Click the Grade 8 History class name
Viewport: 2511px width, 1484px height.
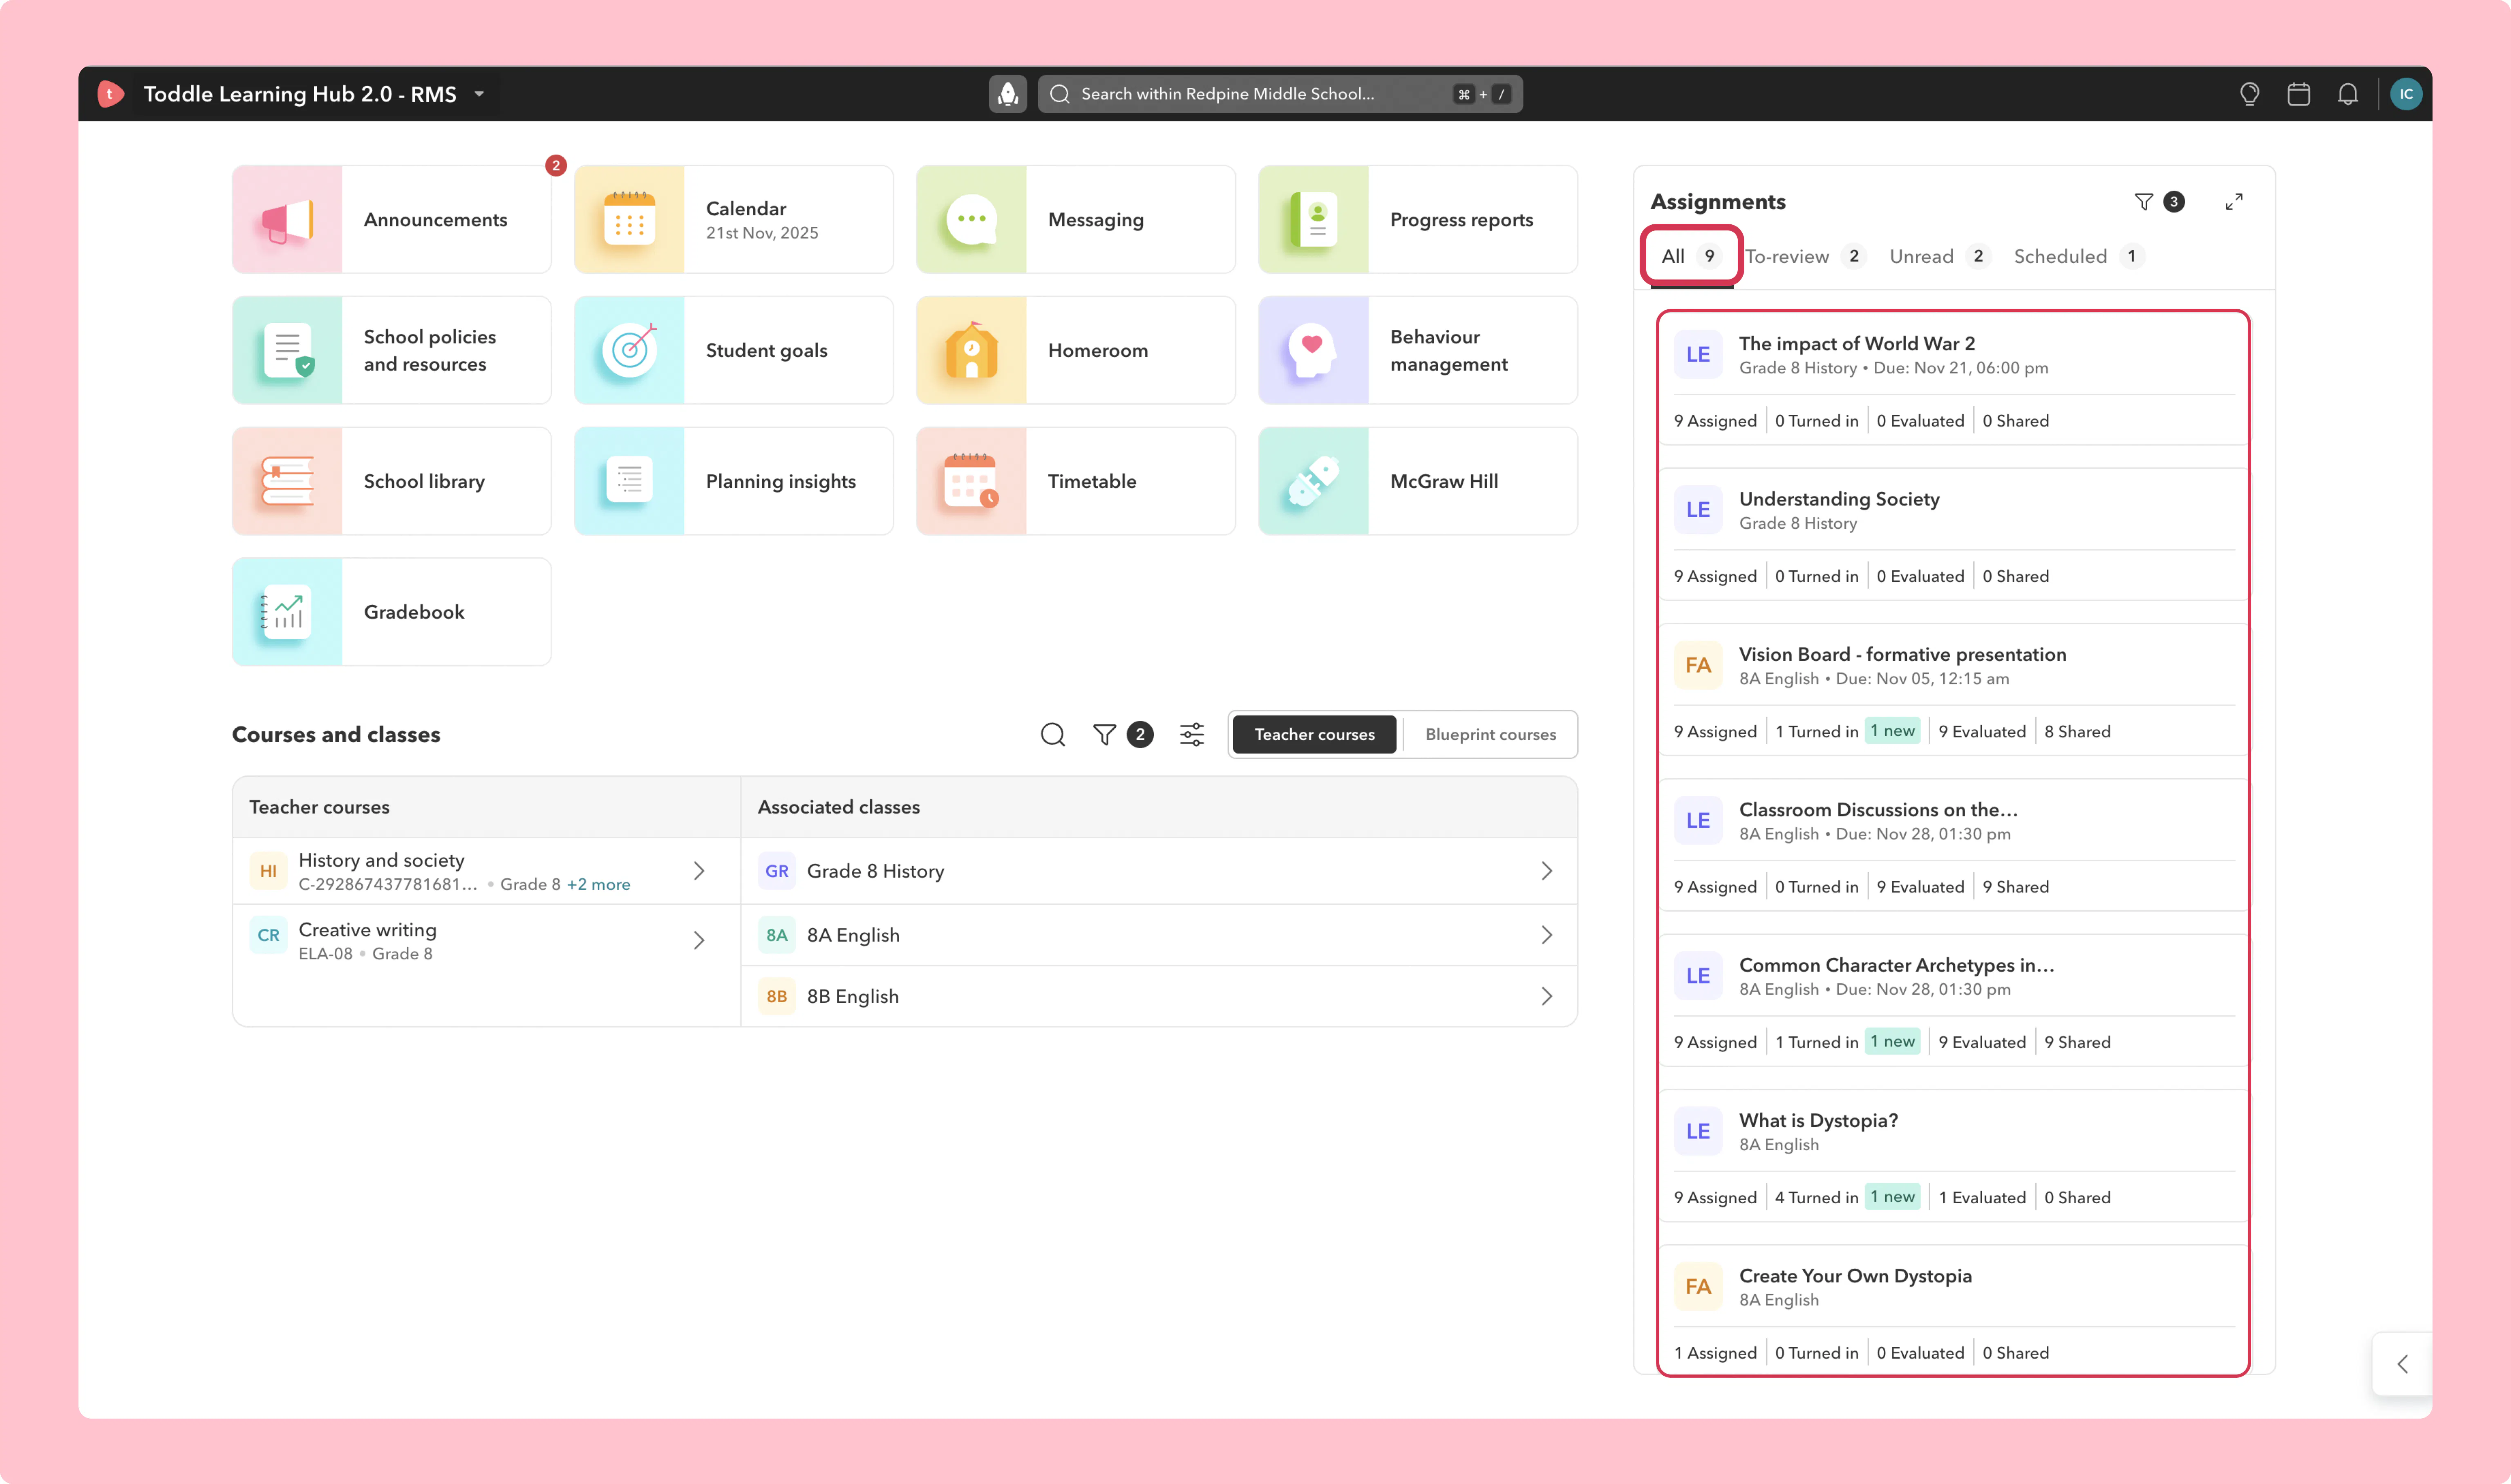[875, 871]
